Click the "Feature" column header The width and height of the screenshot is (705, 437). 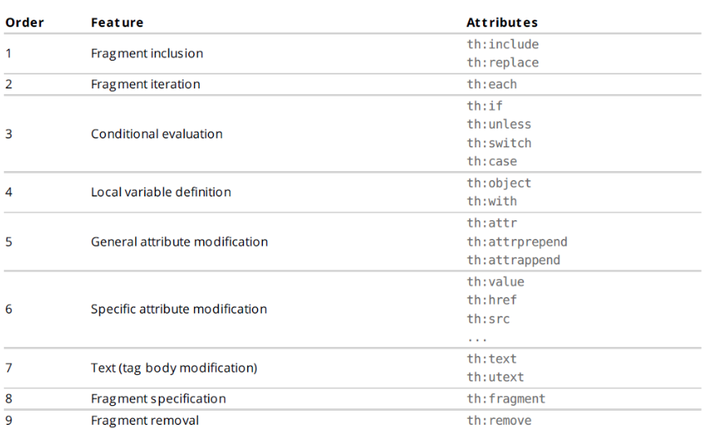pos(117,22)
